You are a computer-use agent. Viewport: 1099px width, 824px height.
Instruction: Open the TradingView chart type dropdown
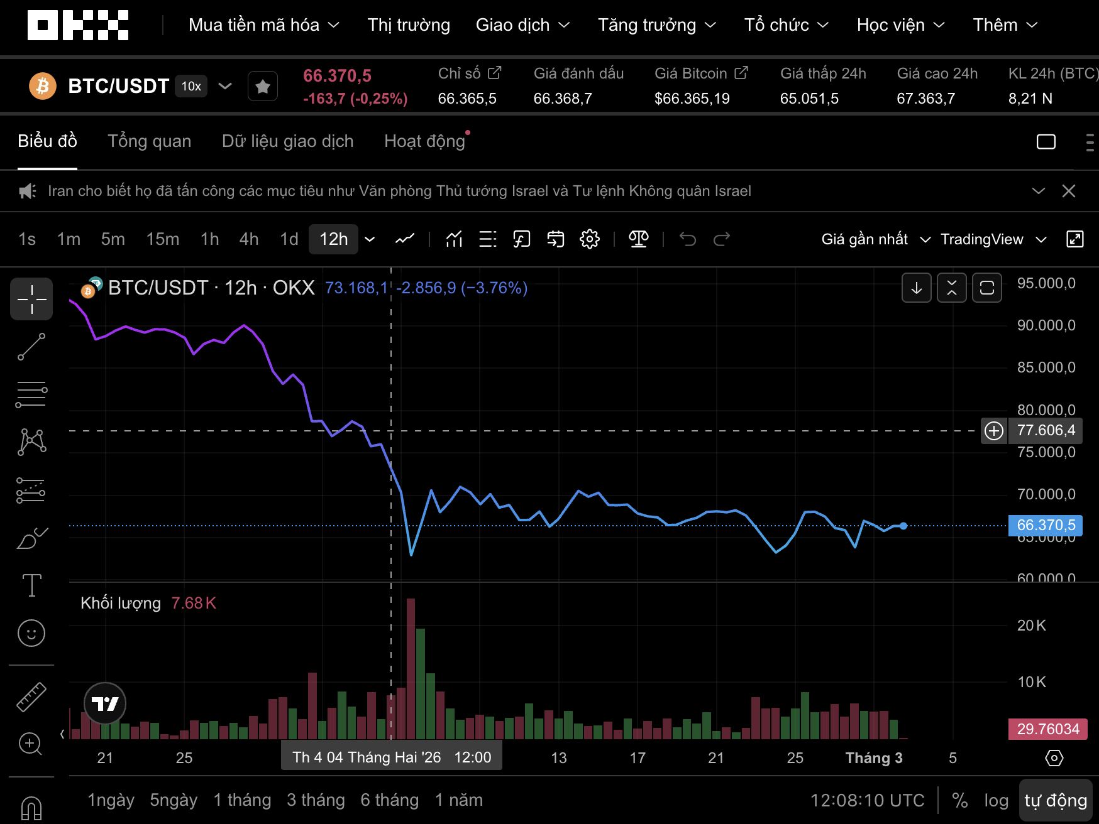993,239
